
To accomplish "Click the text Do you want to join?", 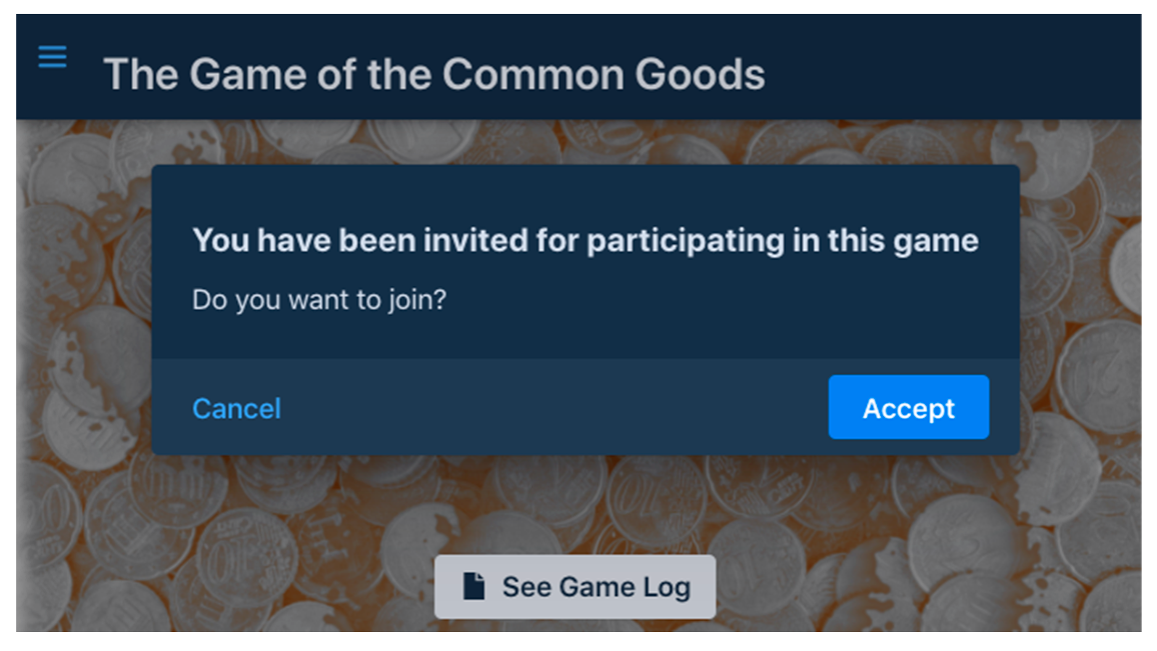I will pyautogui.click(x=319, y=300).
